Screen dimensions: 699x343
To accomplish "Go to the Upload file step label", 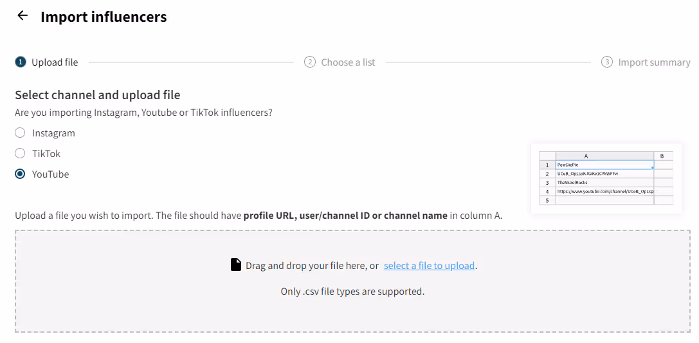I will [x=55, y=62].
